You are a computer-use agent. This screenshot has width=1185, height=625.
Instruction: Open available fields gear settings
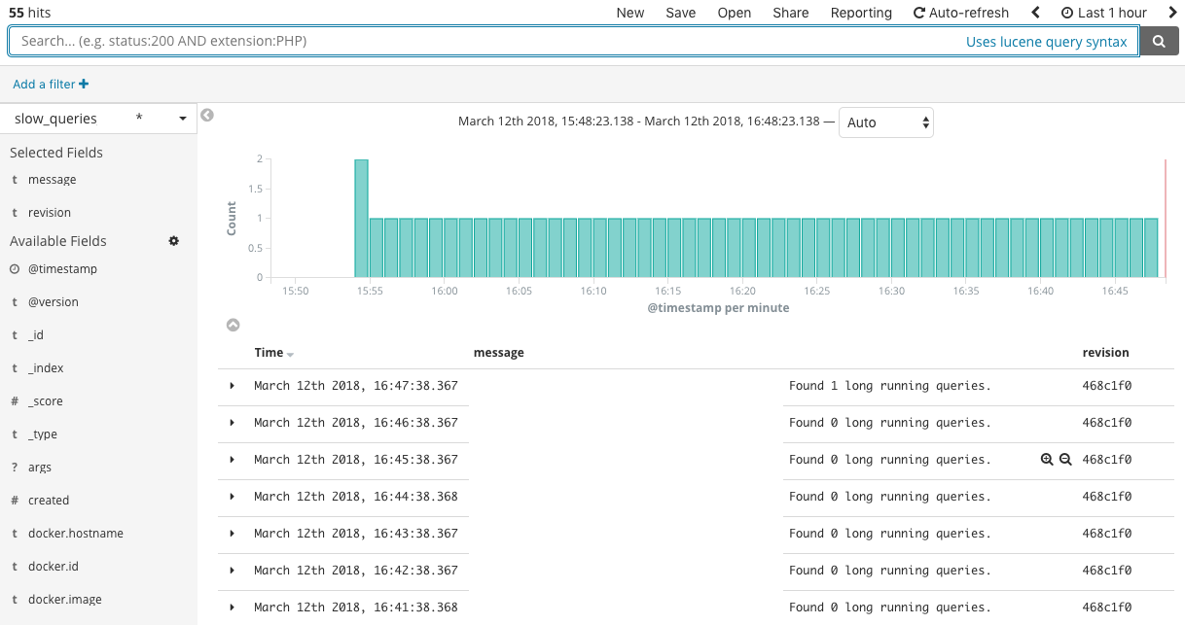pyautogui.click(x=174, y=240)
